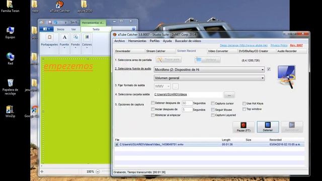322x181 pixels.
Task: Select Paint's Texto ribbon tab
Action: click(x=96, y=29)
